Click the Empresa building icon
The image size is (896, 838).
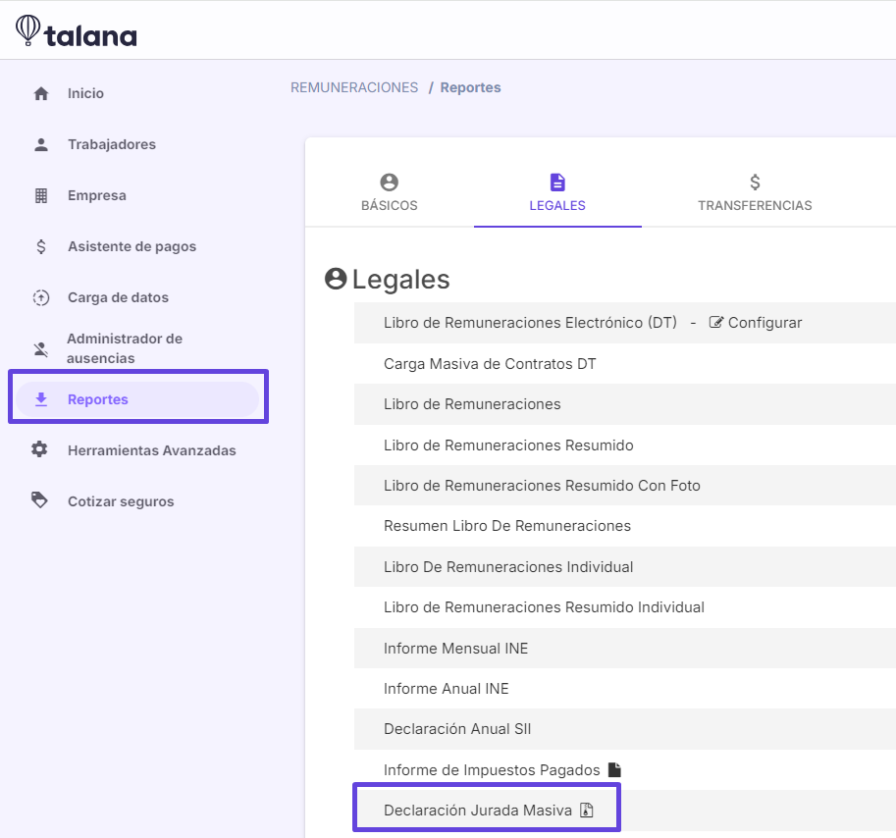41,195
